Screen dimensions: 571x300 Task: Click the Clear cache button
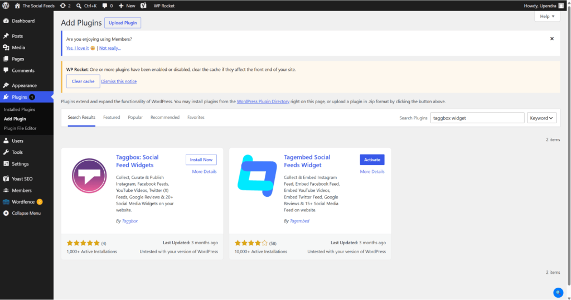pos(83,81)
